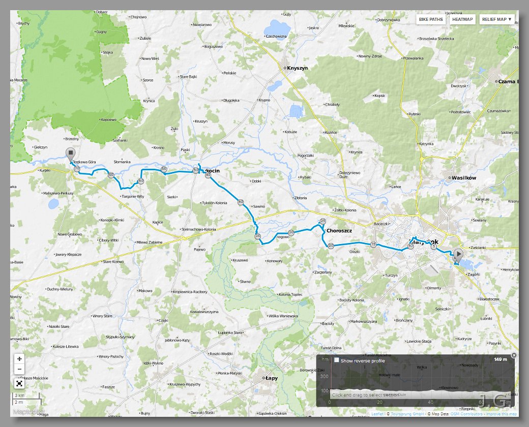Viewport: 529px width, 427px height.
Task: Click the route start marker near Zagórki
Action: [458, 254]
